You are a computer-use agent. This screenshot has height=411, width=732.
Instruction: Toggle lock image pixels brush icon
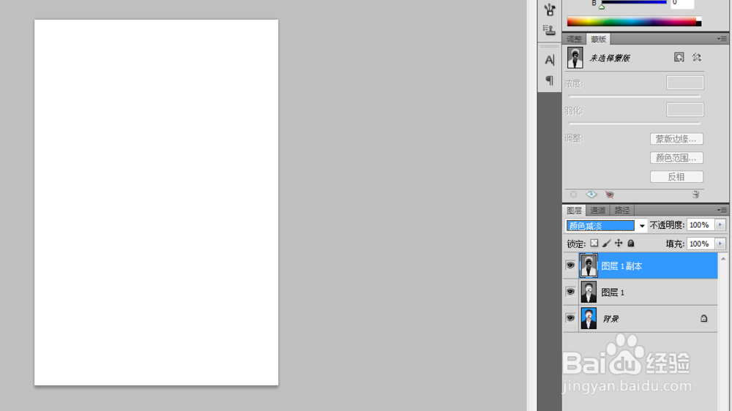606,243
